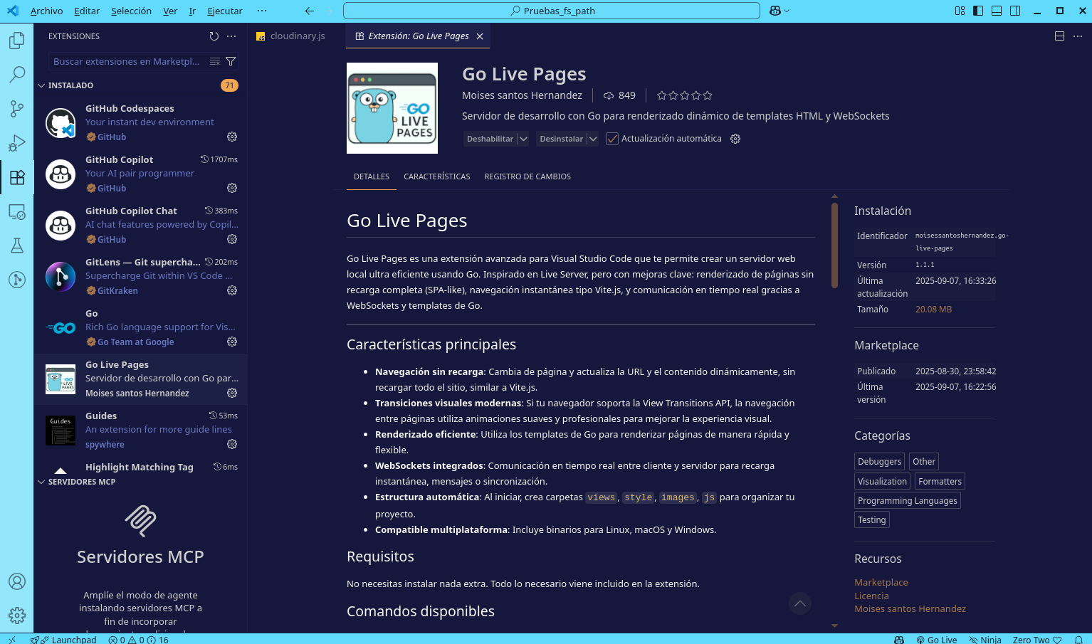The image size is (1092, 644).
Task: Click the scroll to top arrow button
Action: pyautogui.click(x=800, y=603)
